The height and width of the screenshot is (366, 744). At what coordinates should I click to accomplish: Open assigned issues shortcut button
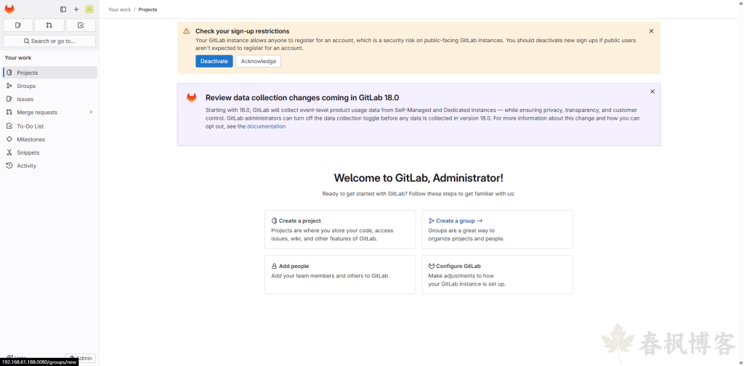18,25
